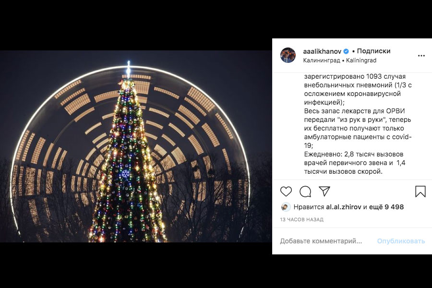Click the '13 часов назад' timestamp
This screenshot has height=288, width=432.
click(x=302, y=219)
